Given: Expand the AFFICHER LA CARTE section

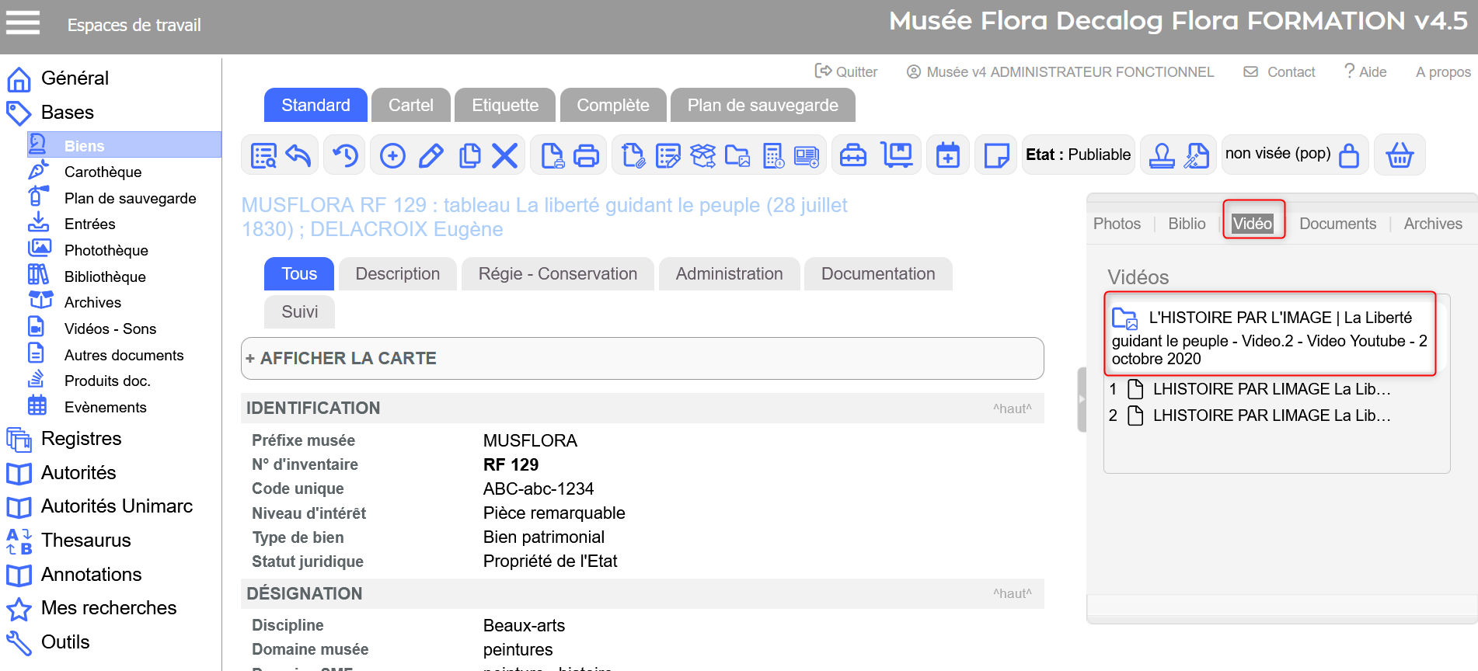Looking at the screenshot, I should (x=340, y=359).
